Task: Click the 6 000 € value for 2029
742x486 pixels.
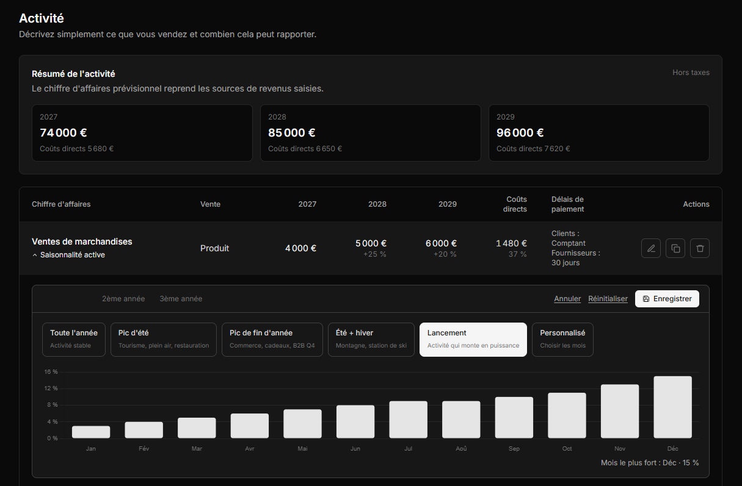Action: 441,243
